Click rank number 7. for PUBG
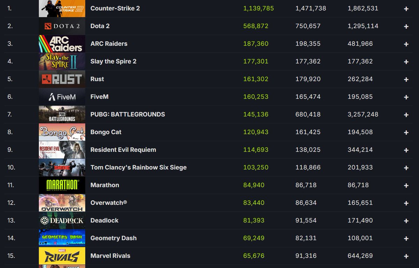419x268 pixels. (x=10, y=114)
